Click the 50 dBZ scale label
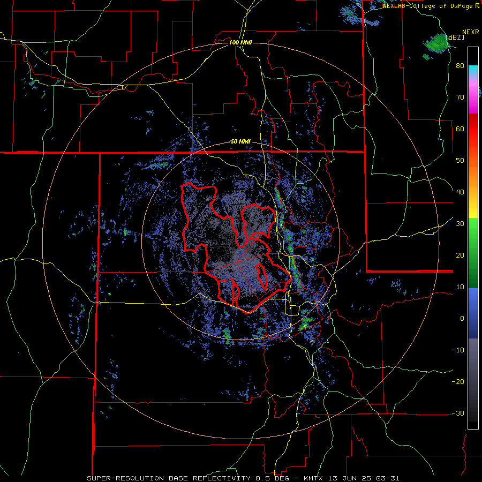 pos(460,161)
